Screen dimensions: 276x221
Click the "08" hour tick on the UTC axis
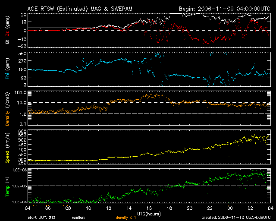tap(68, 208)
